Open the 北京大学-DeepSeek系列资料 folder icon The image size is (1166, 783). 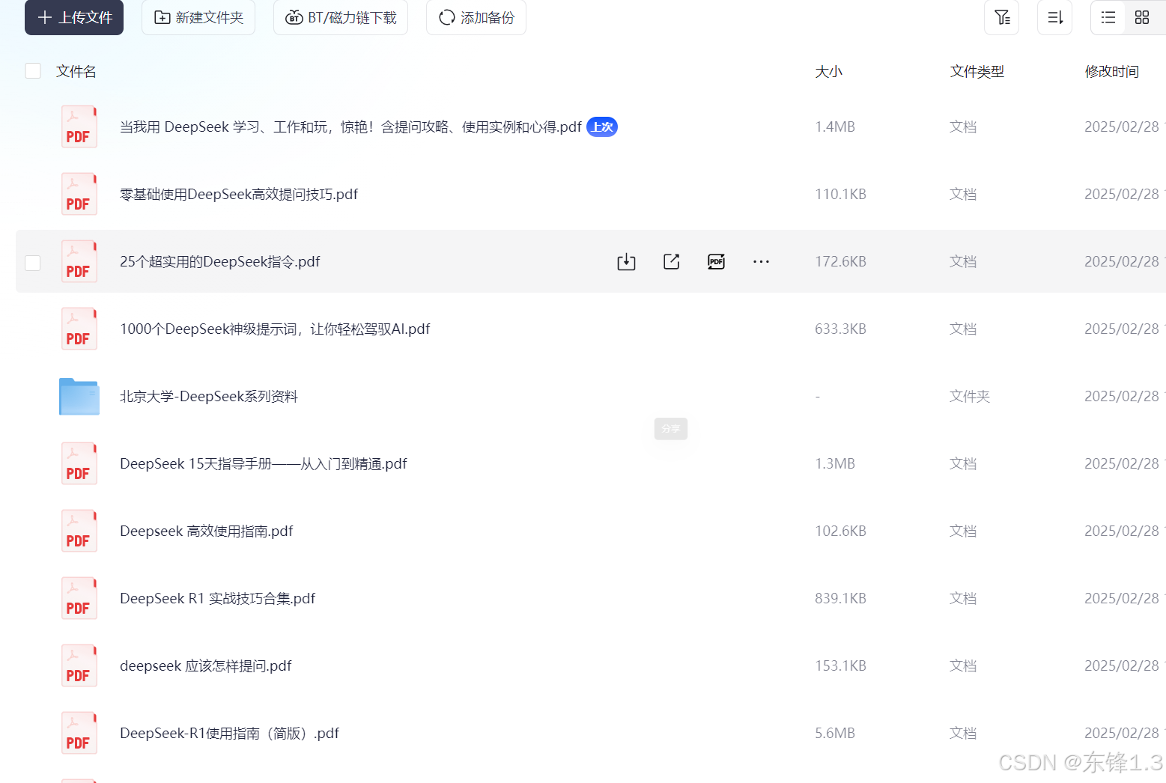click(79, 396)
